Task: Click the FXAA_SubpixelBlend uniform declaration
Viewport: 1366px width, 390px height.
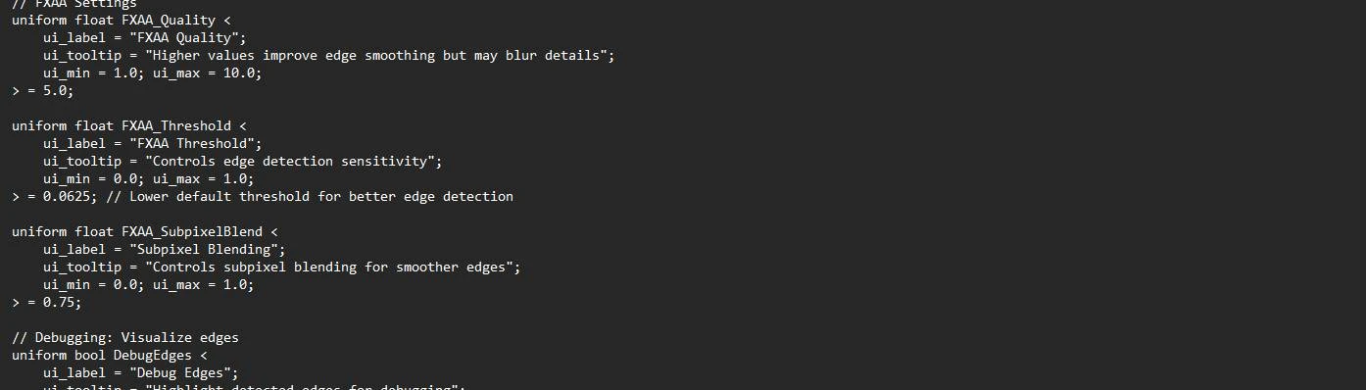Action: click(x=145, y=231)
